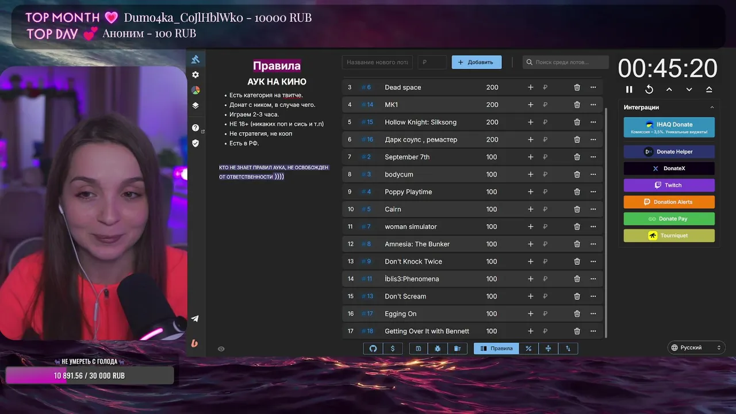
Task: Delete the Poppy Playtime lot
Action: point(577,192)
